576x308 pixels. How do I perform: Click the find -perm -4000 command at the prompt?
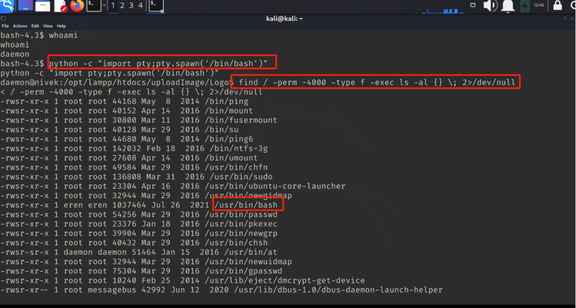point(377,82)
